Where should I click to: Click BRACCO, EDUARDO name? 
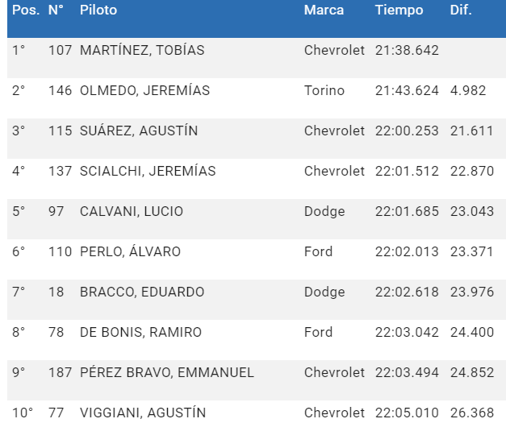(142, 292)
